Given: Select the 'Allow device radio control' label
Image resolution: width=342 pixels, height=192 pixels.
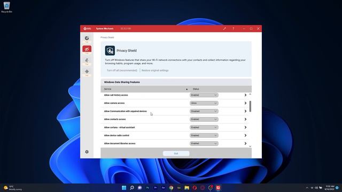Looking at the screenshot, I should point(116,135).
